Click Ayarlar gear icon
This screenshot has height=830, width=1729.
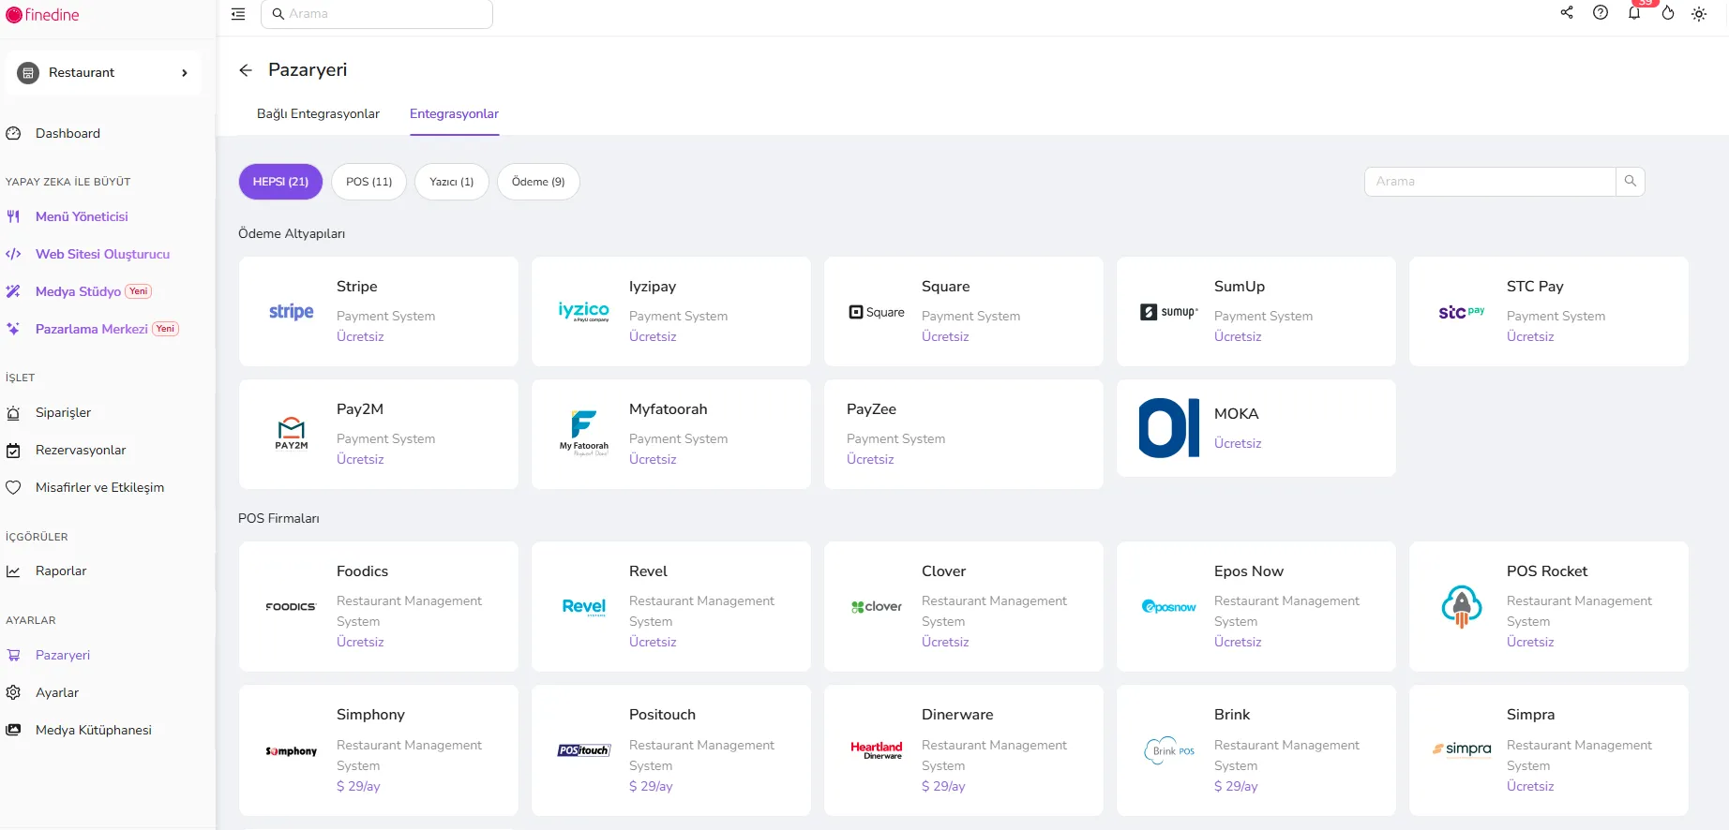click(x=13, y=693)
